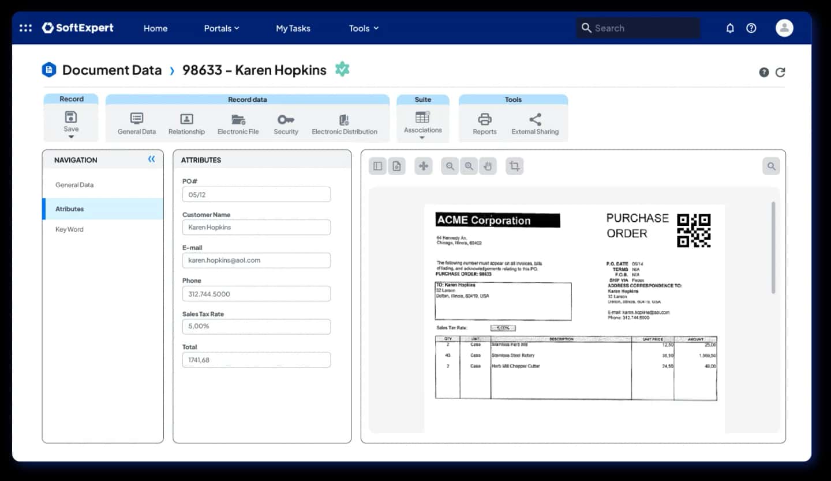This screenshot has height=481, width=831.
Task: Expand the Save dropdown arrow
Action: 71,137
